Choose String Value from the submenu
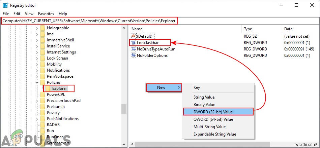The image size is (320, 148). pyautogui.click(x=218, y=97)
